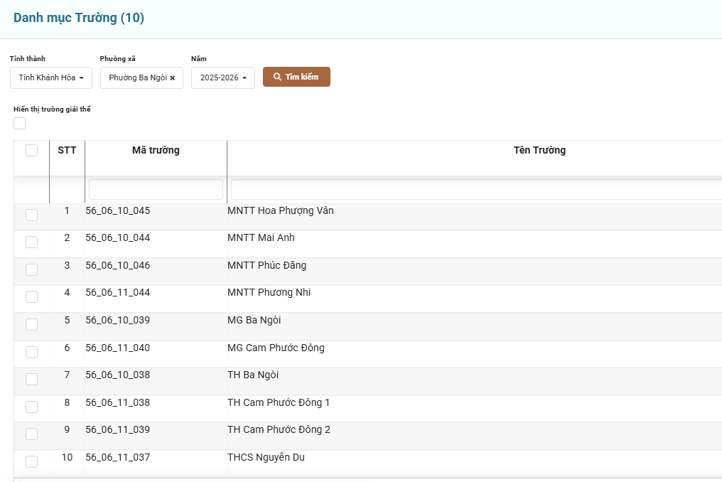Image resolution: width=722 pixels, height=482 pixels.
Task: Check the row for THCS Nguyễn Du
Action: click(31, 461)
